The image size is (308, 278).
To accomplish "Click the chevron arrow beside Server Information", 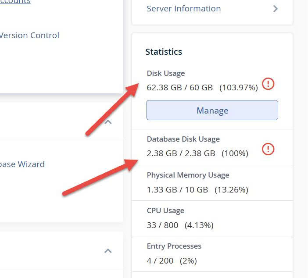I will click(x=275, y=9).
